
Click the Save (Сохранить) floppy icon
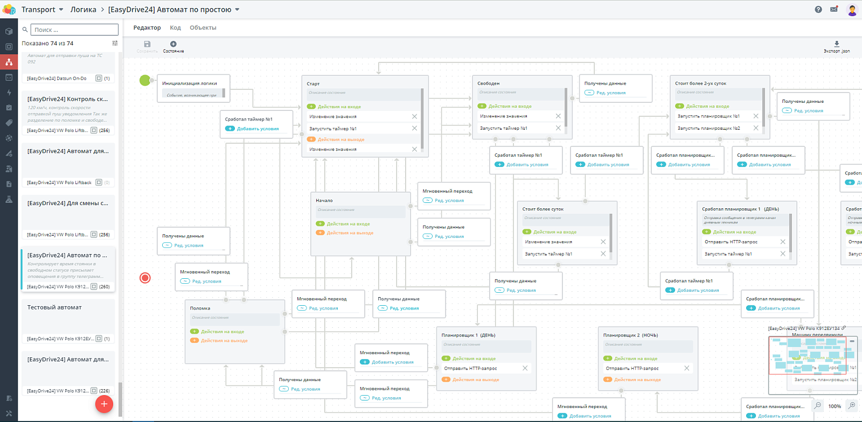tap(147, 44)
